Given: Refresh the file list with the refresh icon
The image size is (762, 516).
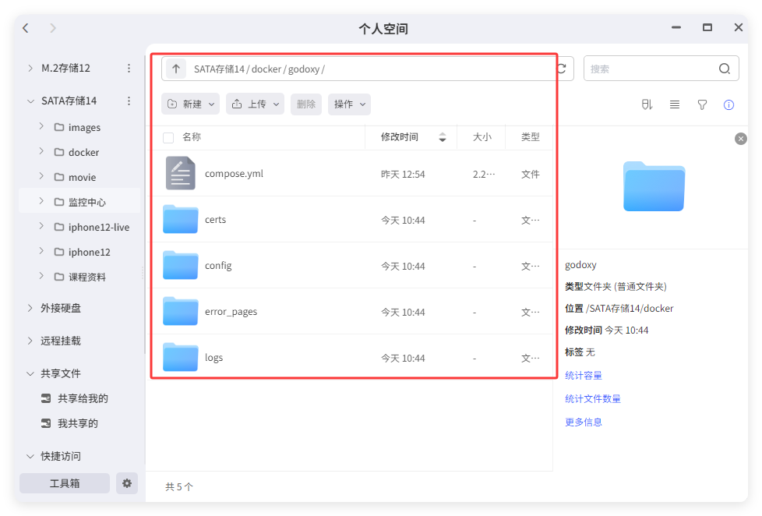Looking at the screenshot, I should coord(562,69).
